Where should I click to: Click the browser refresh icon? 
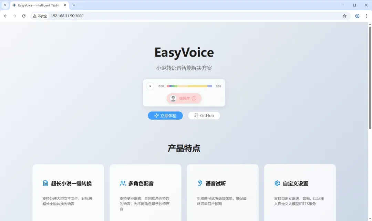[23, 16]
